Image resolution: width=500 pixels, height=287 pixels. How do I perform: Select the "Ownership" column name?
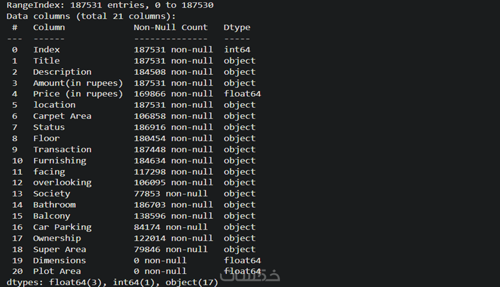(x=57, y=238)
